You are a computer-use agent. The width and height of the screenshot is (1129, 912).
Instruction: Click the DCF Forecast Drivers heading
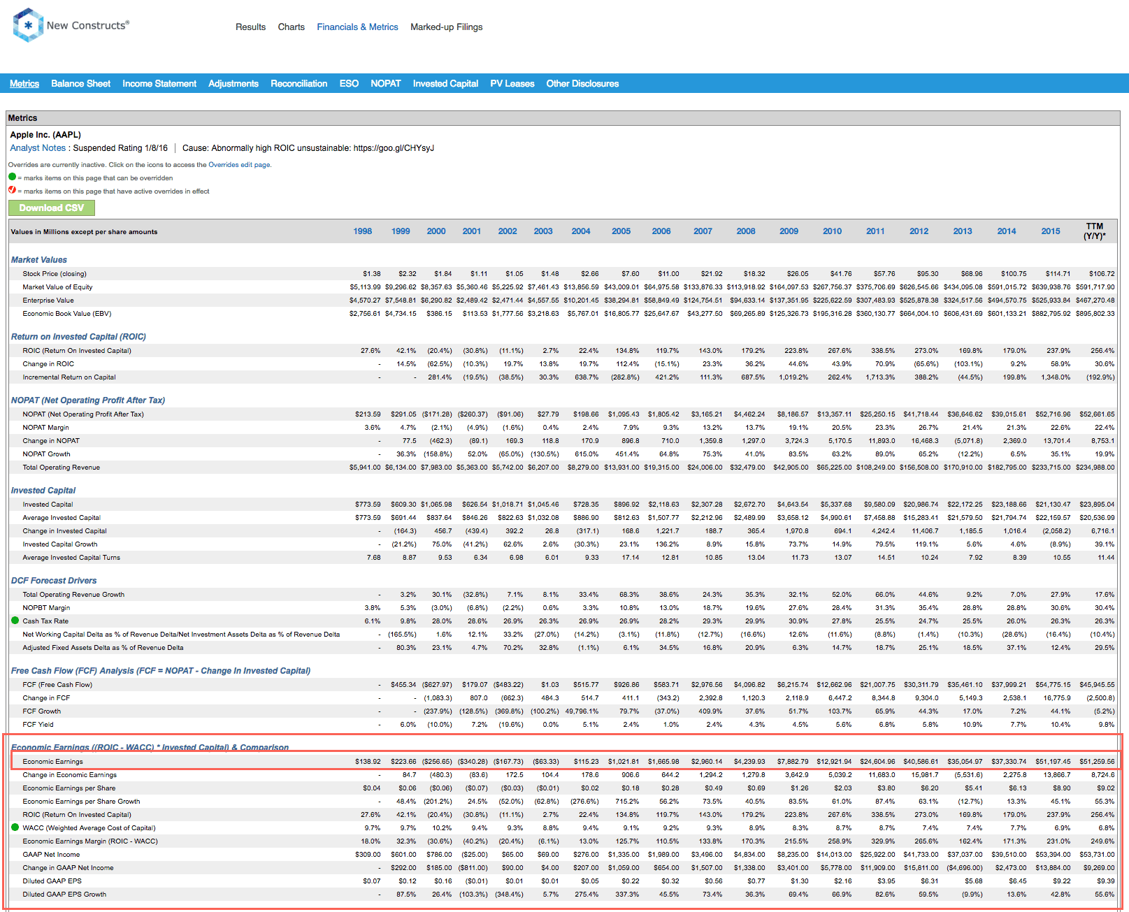click(x=54, y=581)
